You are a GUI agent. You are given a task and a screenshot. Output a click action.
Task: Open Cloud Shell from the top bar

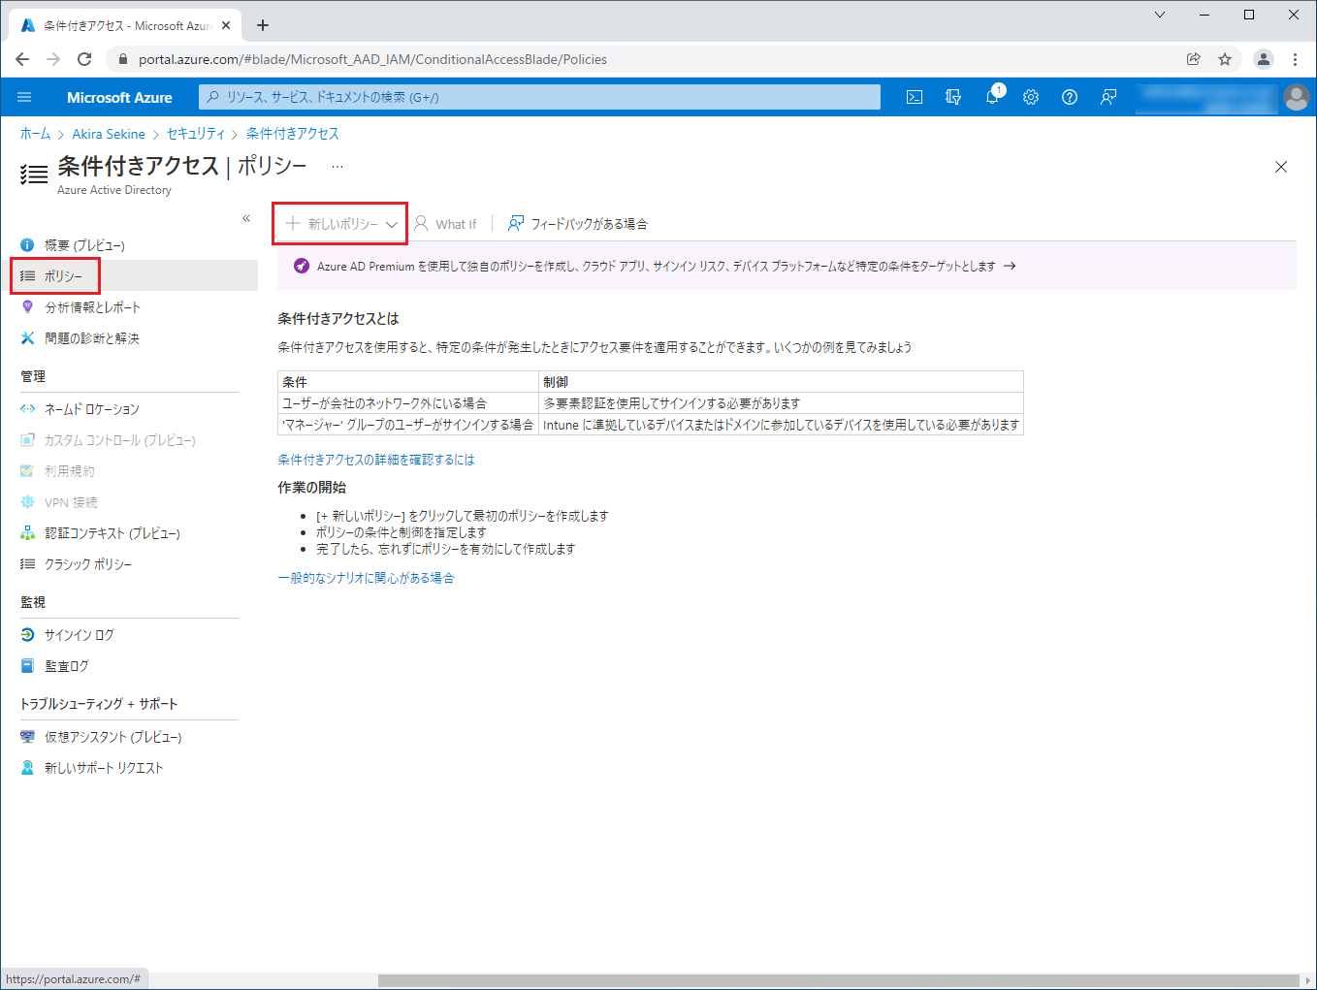[915, 97]
